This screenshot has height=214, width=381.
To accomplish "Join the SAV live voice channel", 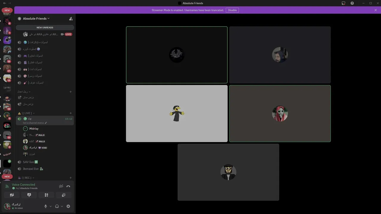I will (x=45, y=162).
